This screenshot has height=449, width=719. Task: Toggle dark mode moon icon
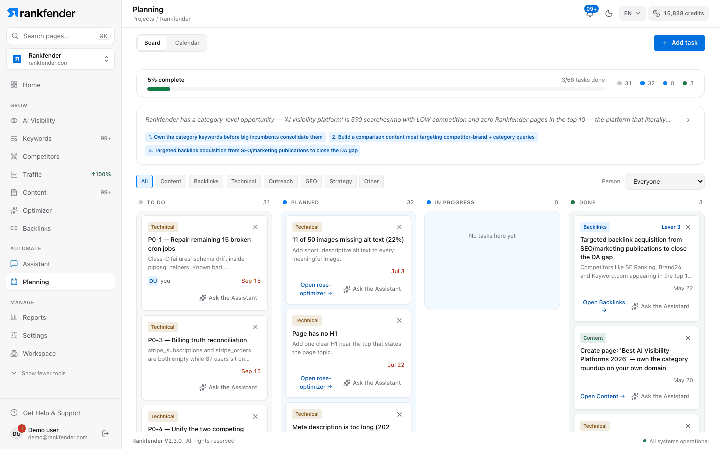pos(609,13)
